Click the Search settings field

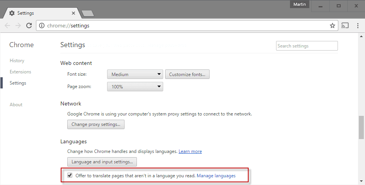pyautogui.click(x=307, y=46)
